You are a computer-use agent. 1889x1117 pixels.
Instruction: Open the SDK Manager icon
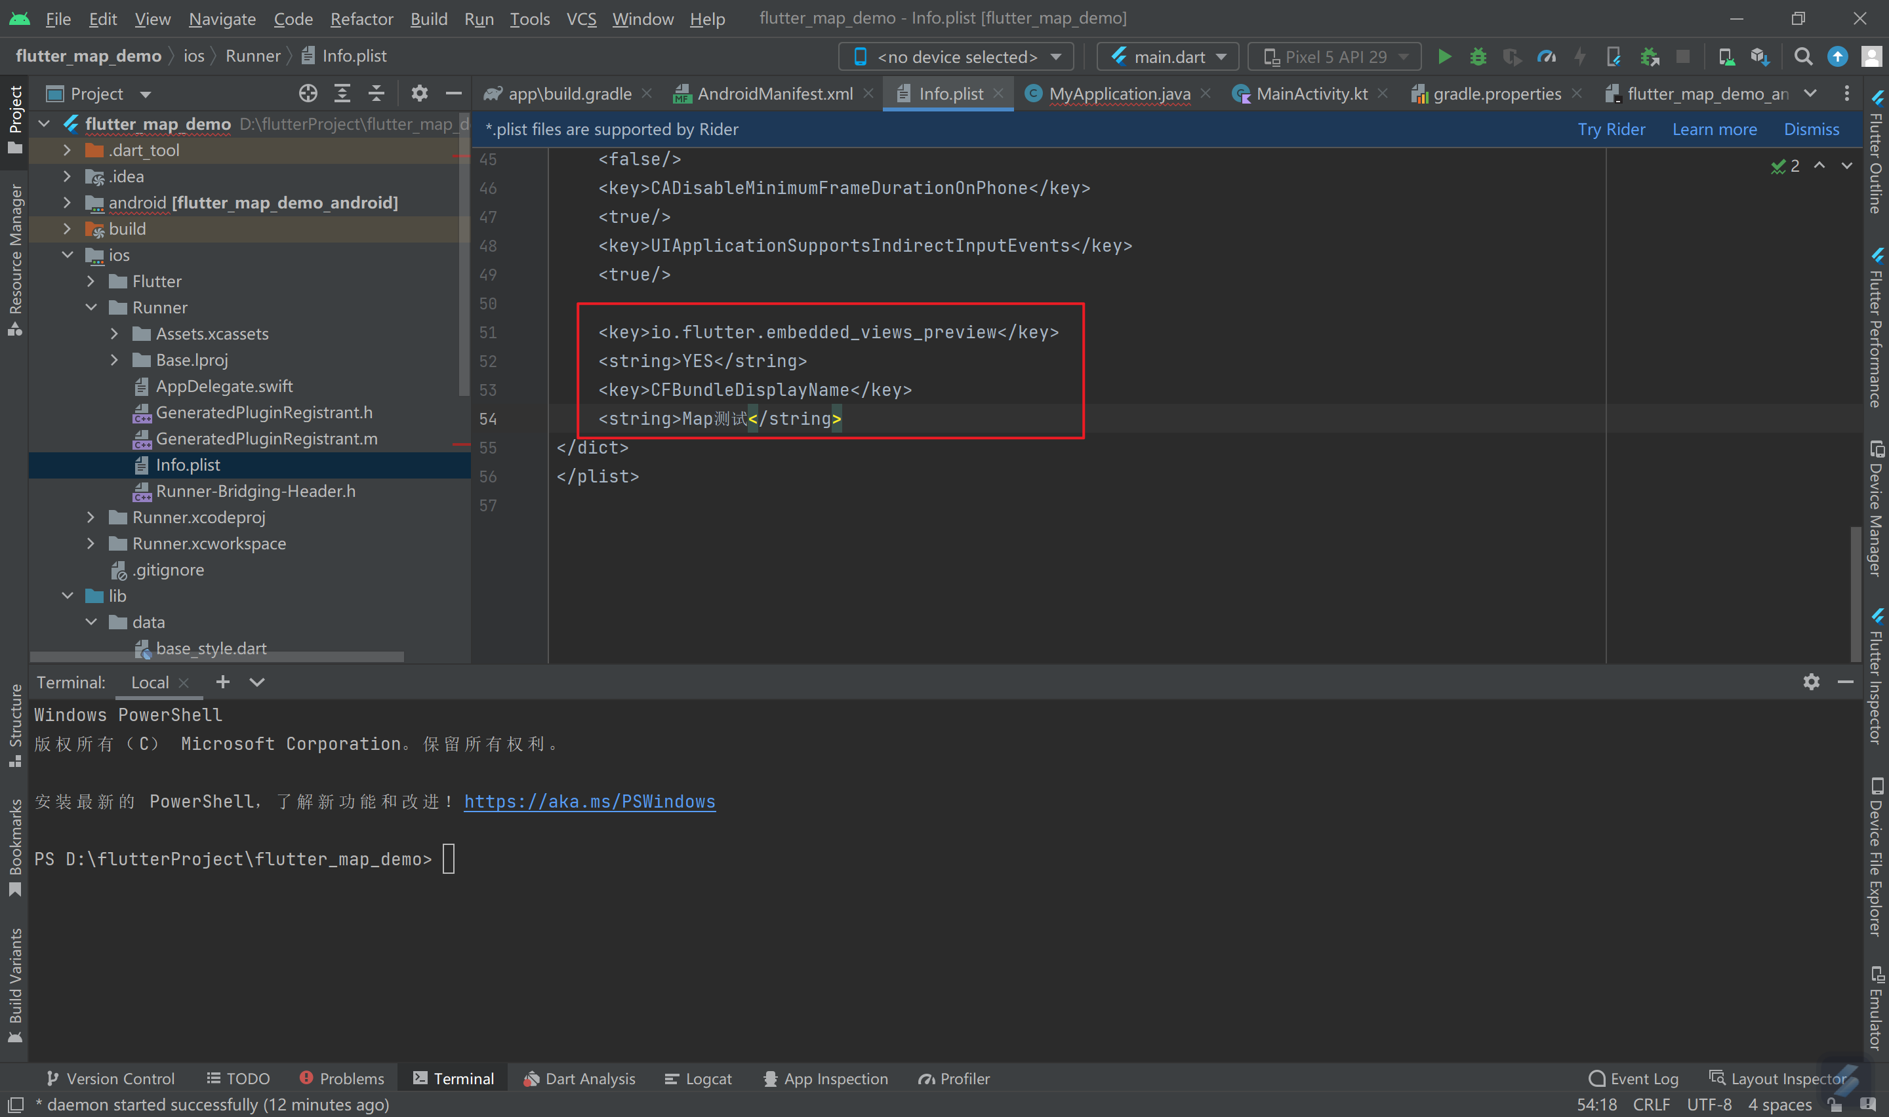point(1760,56)
